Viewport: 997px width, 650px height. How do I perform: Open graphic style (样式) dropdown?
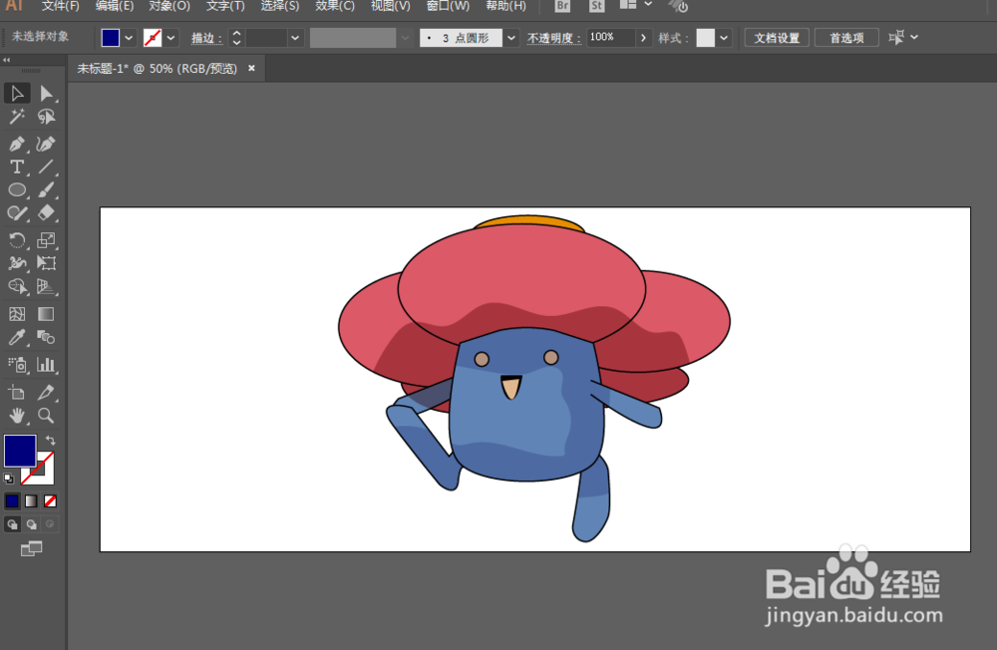click(x=724, y=38)
